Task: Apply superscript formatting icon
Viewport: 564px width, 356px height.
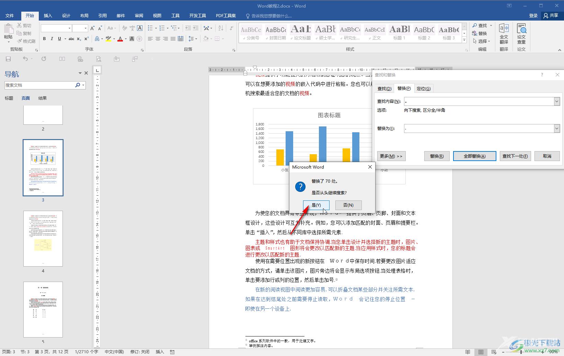Action: point(87,39)
